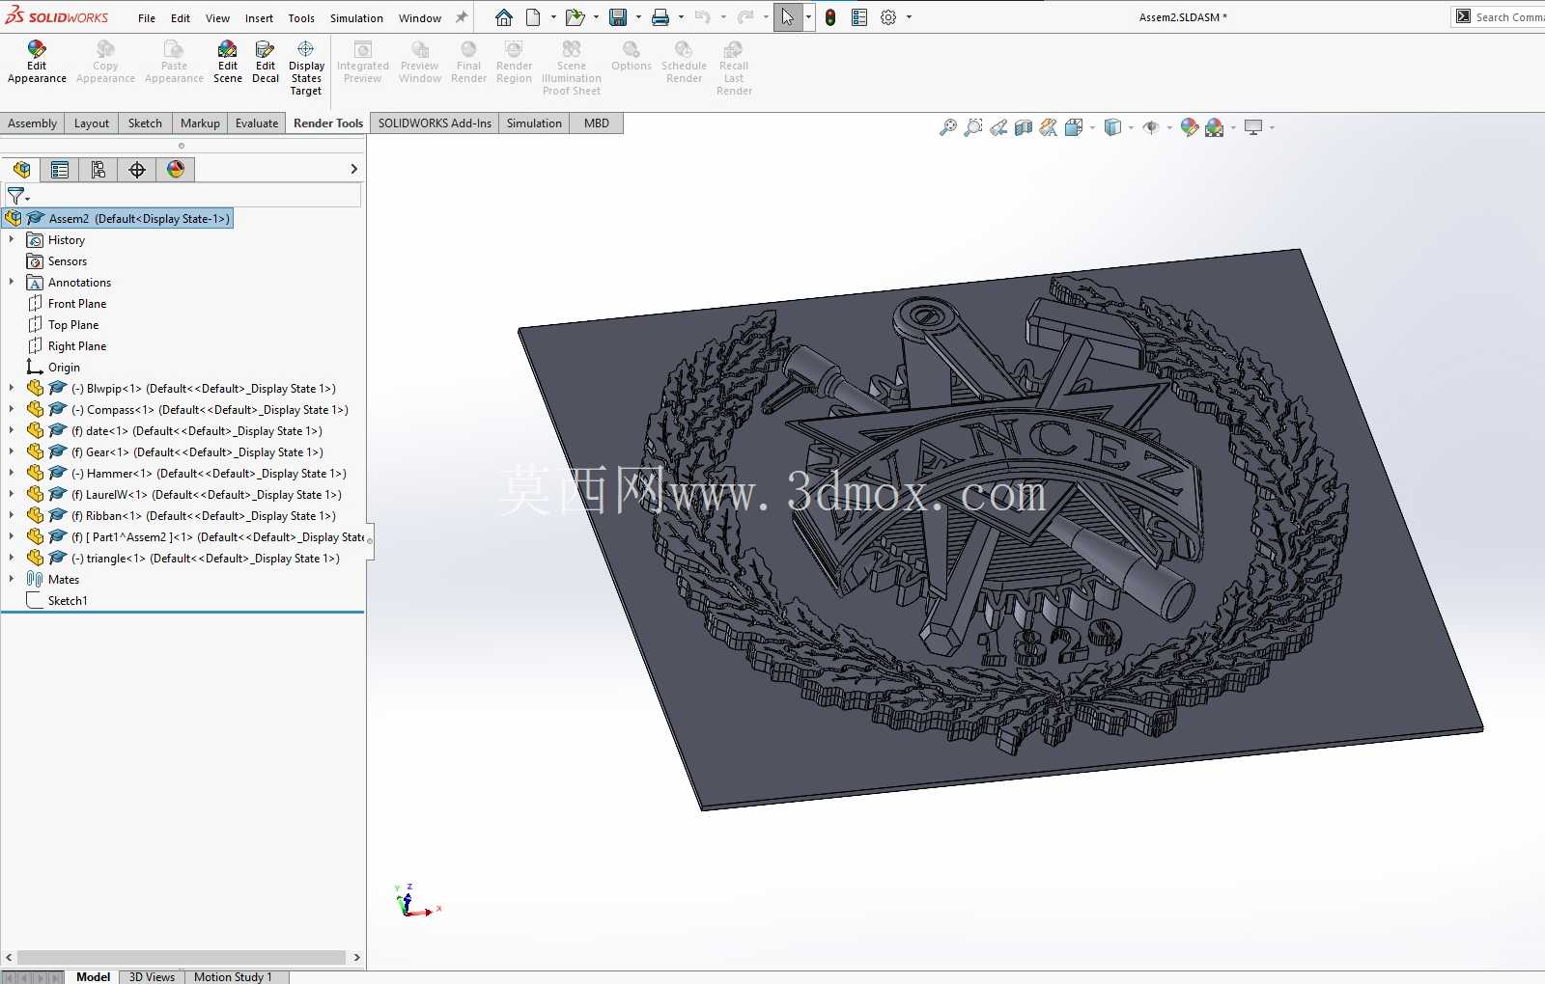Open the DisplayManager tab
Screen dimensions: 1545x984
tap(176, 170)
